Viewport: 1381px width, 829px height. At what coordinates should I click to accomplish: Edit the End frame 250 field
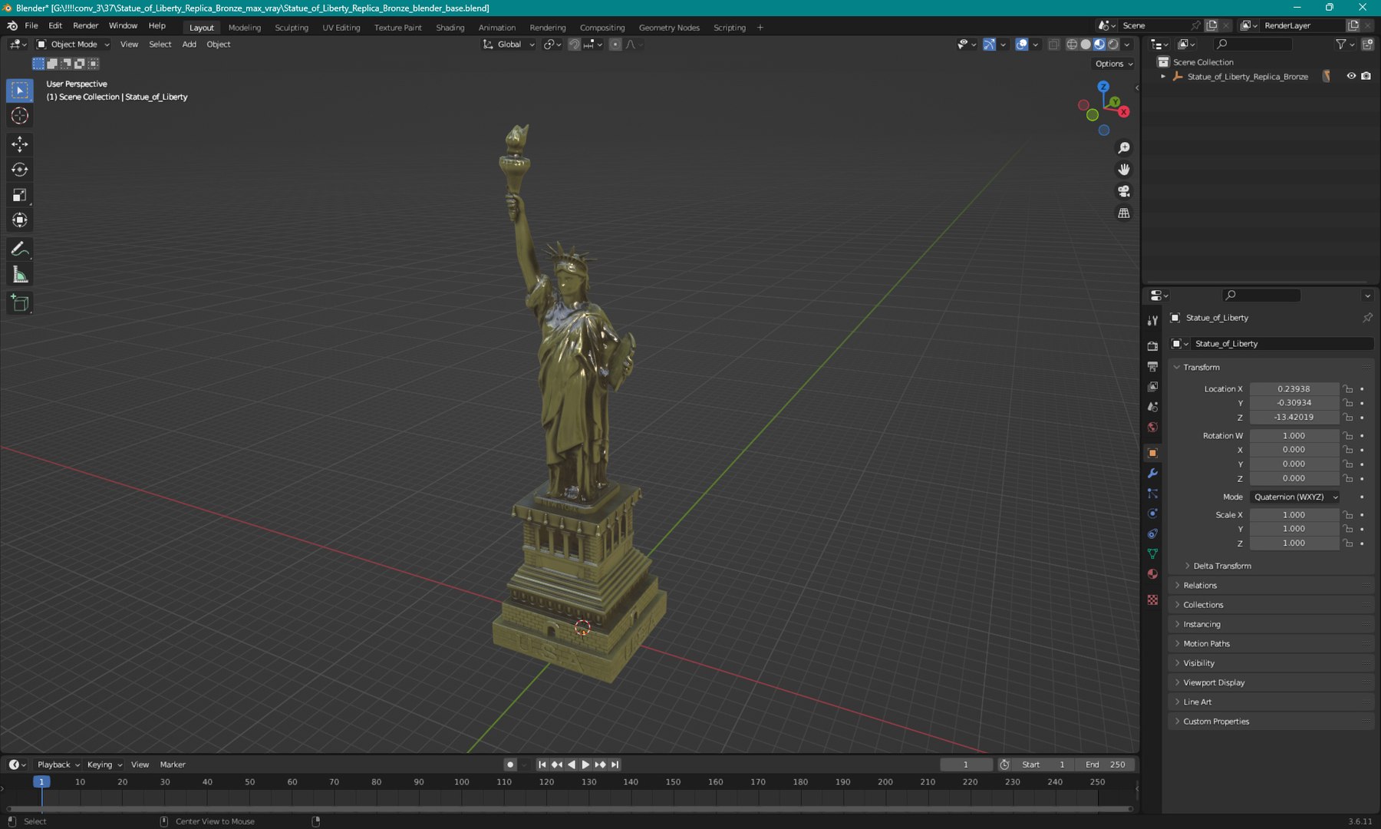pos(1105,765)
